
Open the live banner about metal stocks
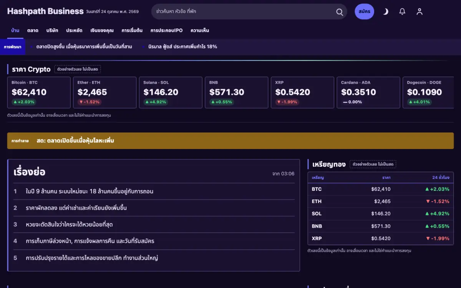[x=230, y=141]
